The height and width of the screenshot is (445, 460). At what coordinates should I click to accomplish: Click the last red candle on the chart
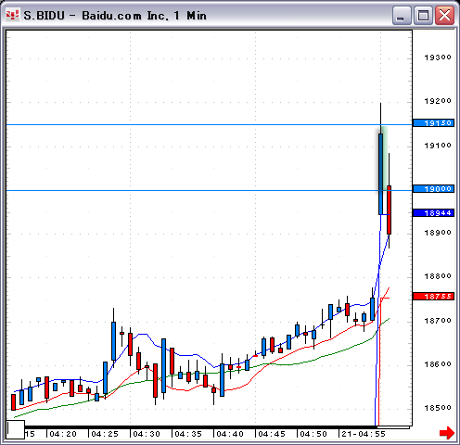click(389, 210)
